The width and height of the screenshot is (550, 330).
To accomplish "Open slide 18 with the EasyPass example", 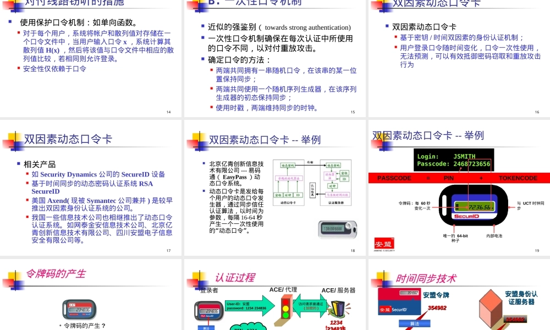I will coord(274,188).
